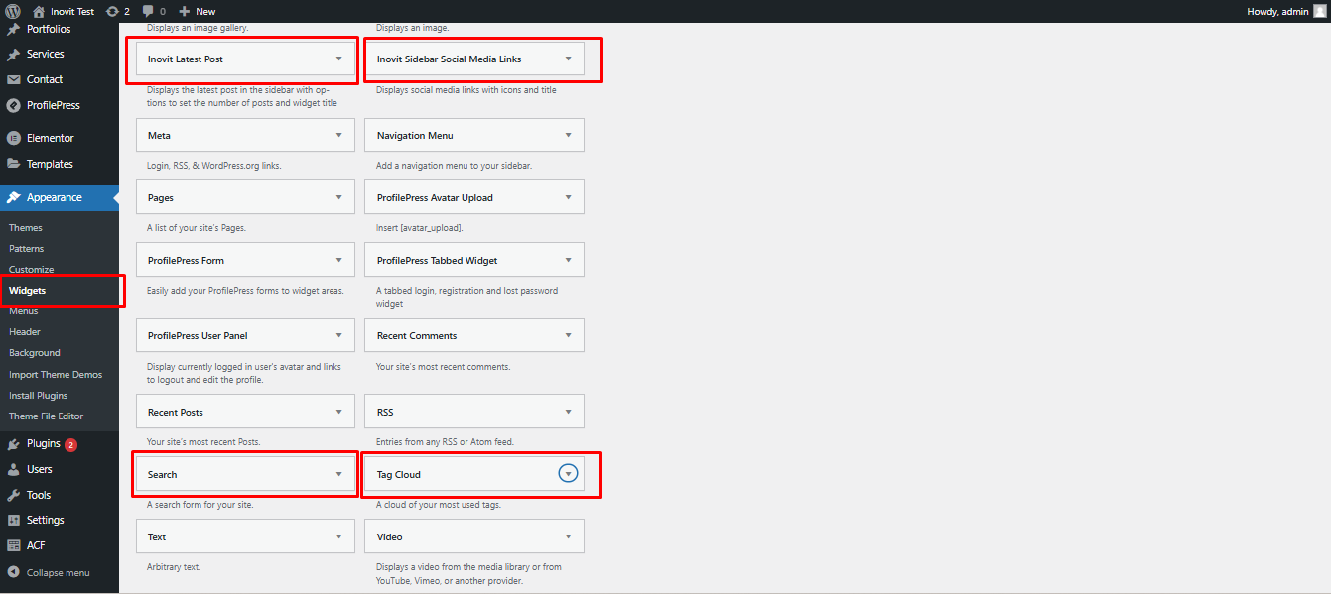Expand the ProfilePress Form widget arrow
This screenshot has height=594, width=1331.
(x=338, y=260)
